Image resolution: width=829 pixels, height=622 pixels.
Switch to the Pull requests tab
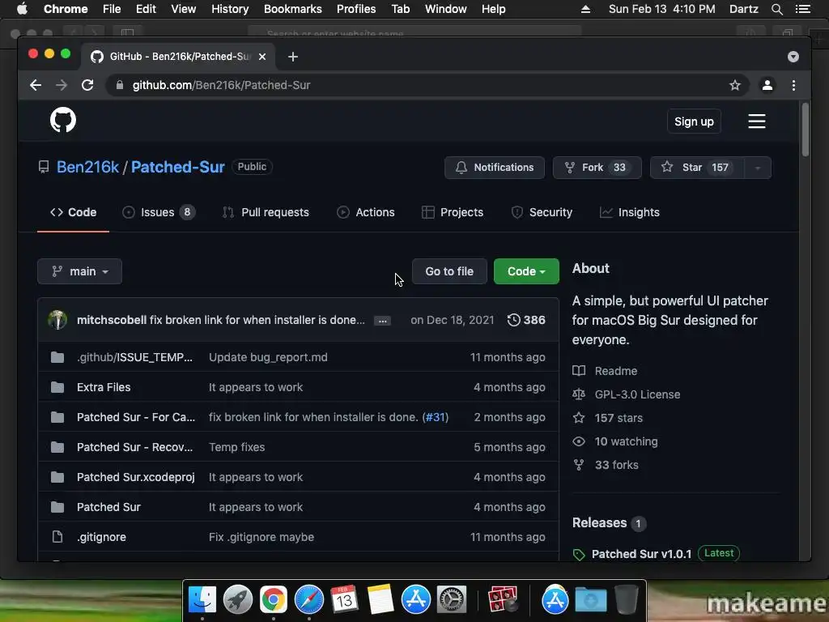(266, 213)
